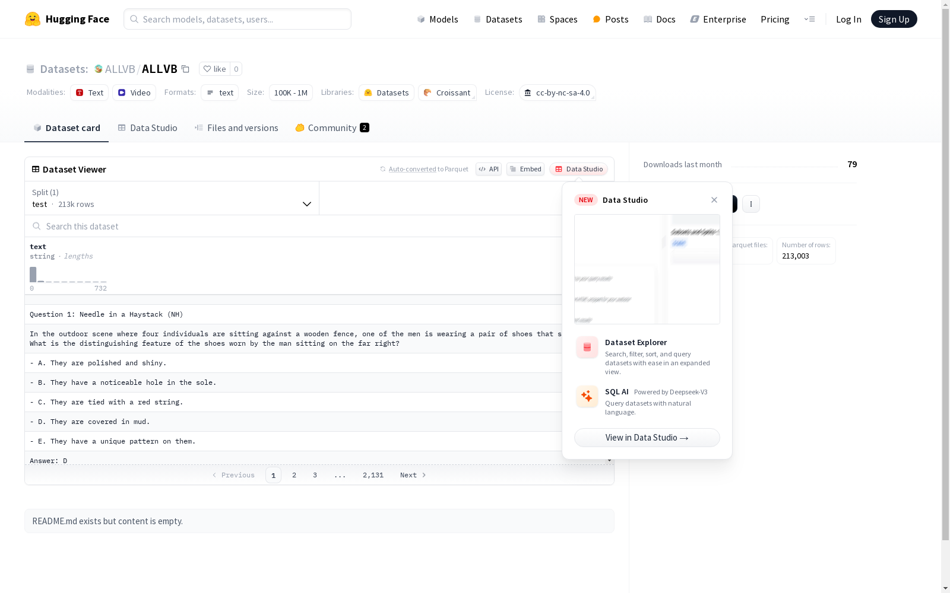Click the SQL AI sparkle icon
This screenshot has height=593, width=950.
click(x=587, y=397)
